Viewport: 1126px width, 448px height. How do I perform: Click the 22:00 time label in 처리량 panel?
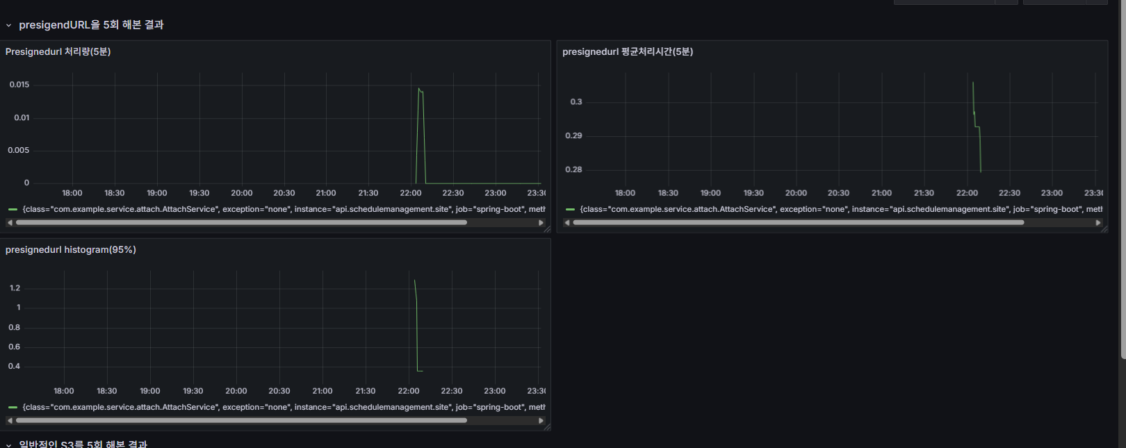411,193
